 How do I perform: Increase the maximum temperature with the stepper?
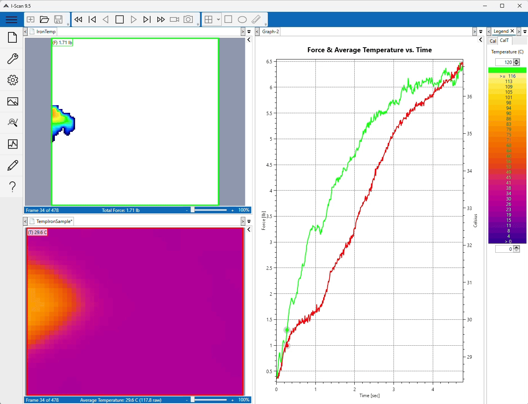coord(517,60)
